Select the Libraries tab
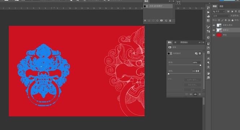This screenshot has width=240, height=130. click(175, 42)
